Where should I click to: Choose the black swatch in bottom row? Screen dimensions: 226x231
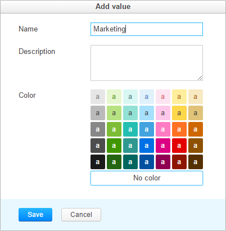pos(98,162)
